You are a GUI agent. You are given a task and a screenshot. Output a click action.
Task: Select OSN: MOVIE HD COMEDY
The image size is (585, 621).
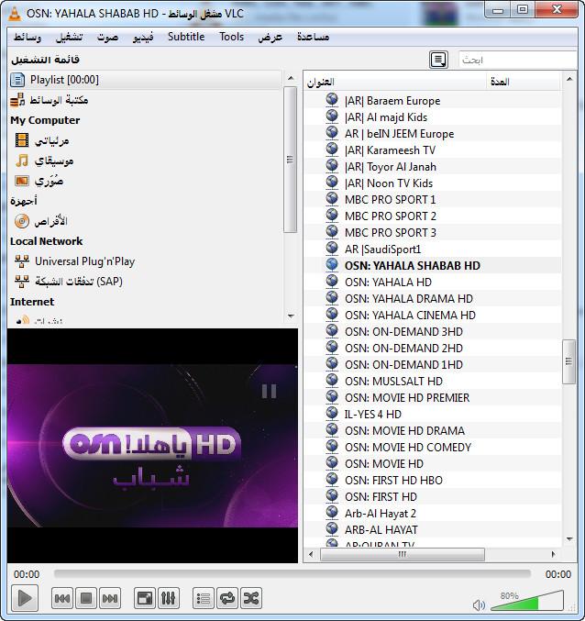433,447
